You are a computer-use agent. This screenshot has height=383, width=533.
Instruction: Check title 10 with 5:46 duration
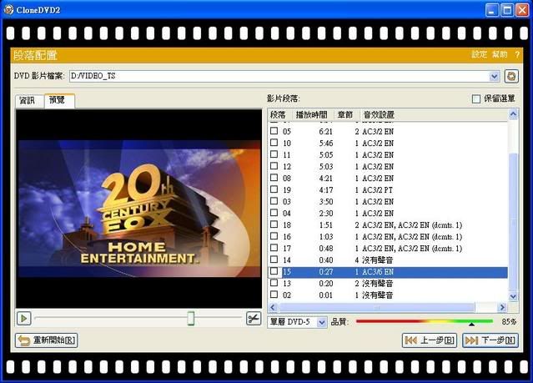tap(274, 143)
